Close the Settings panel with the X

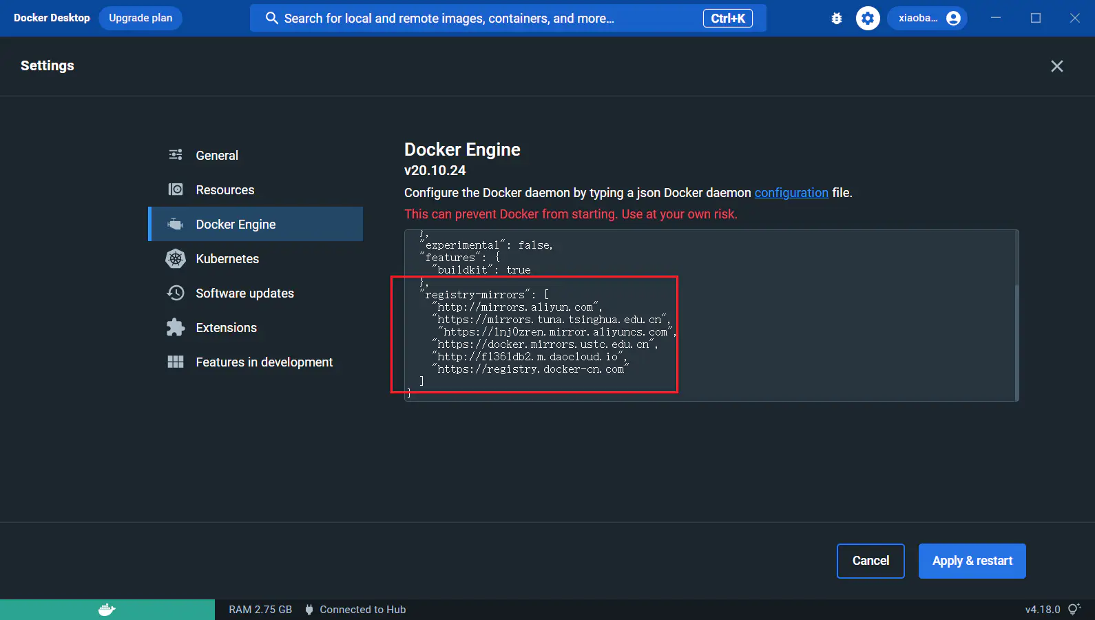pos(1057,66)
